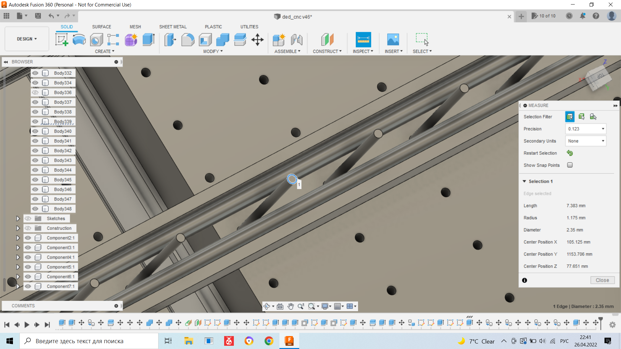Toggle visibility of Sketches folder
The image size is (621, 349).
point(28,218)
